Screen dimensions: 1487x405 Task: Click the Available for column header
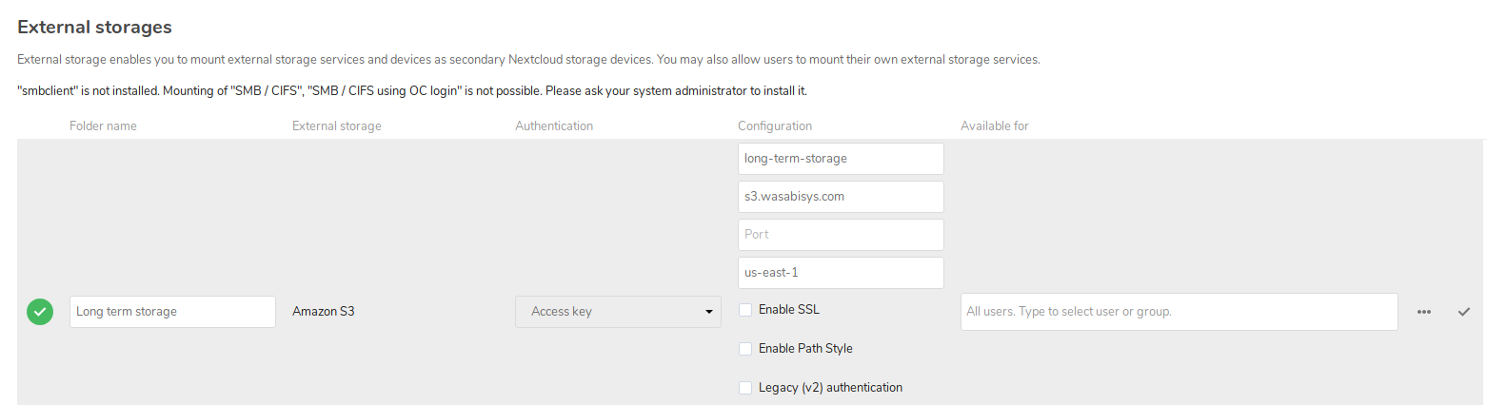(995, 126)
